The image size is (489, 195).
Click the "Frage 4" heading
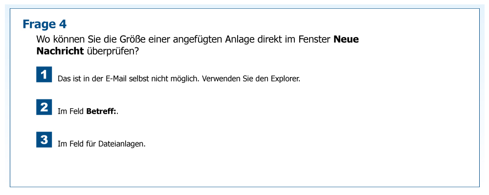pyautogui.click(x=44, y=24)
